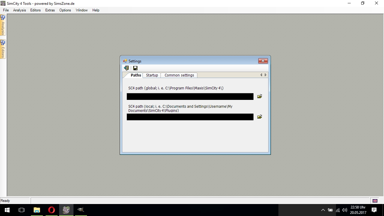Close the Settings dialog
Image resolution: width=384 pixels, height=216 pixels.
coord(263,61)
